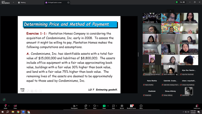
Task: Open File Explorer from taskbar
Action: point(13,112)
